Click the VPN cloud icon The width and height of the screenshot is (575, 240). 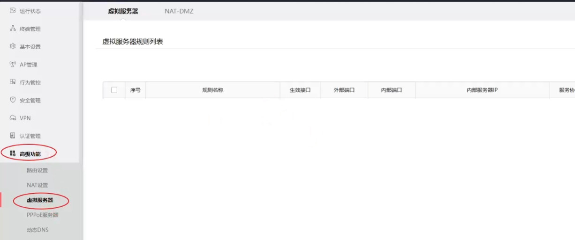point(13,118)
